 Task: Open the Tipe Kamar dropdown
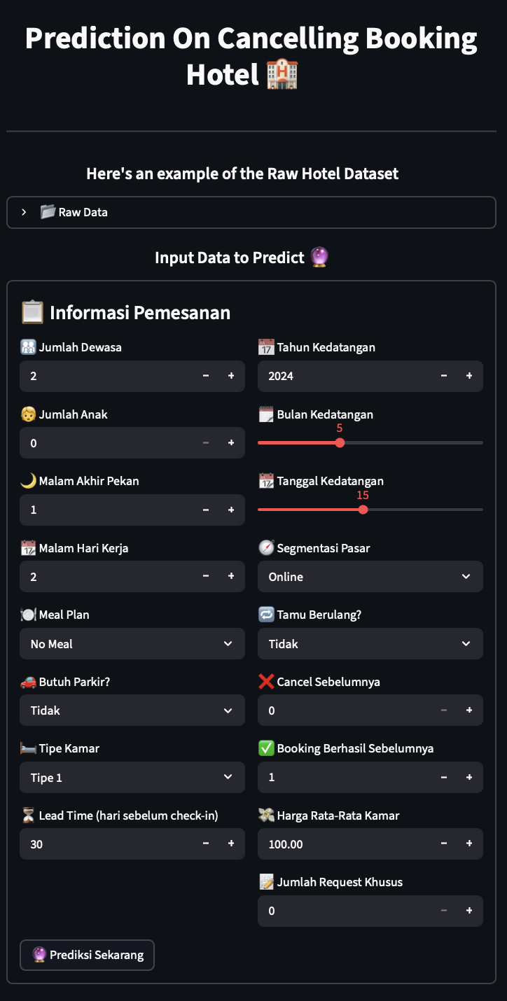pyautogui.click(x=132, y=777)
